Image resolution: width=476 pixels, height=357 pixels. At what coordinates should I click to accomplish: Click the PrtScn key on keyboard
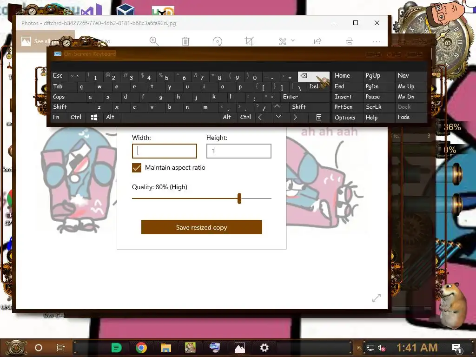348,107
